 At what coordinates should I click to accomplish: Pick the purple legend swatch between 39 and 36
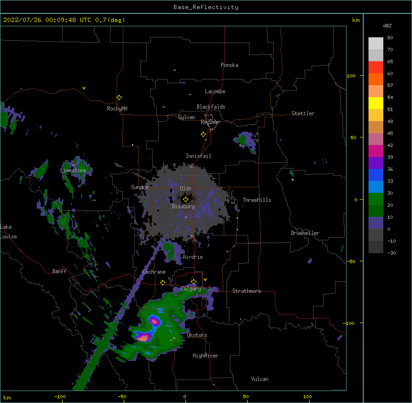pyautogui.click(x=376, y=163)
